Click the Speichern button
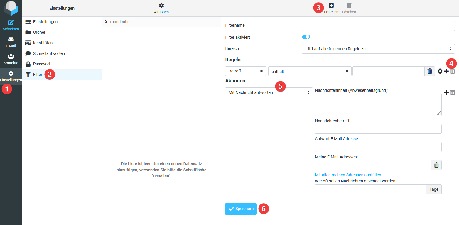Viewport: 459px width, 225px height. pyautogui.click(x=241, y=209)
